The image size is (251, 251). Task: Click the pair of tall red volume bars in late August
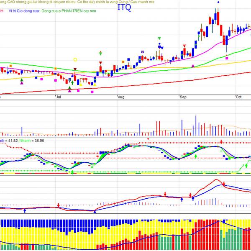[x=158, y=128]
